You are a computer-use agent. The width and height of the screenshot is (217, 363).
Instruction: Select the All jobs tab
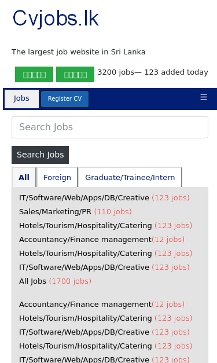(24, 177)
